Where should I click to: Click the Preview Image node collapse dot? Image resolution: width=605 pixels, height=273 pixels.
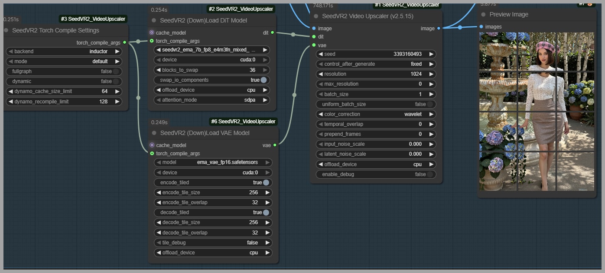[x=483, y=15]
